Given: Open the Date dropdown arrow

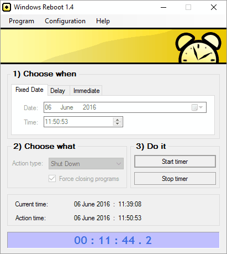Looking at the screenshot, I should pyautogui.click(x=201, y=107).
